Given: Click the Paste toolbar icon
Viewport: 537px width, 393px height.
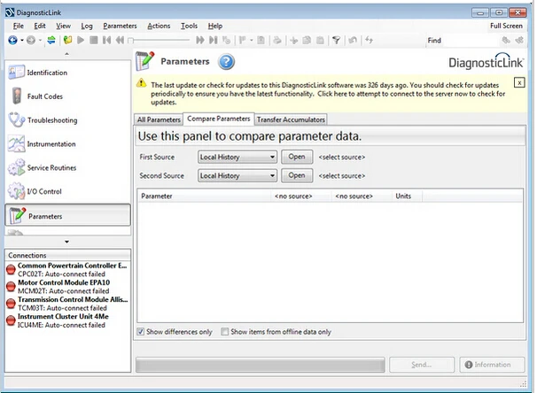Looking at the screenshot, I should click(320, 41).
